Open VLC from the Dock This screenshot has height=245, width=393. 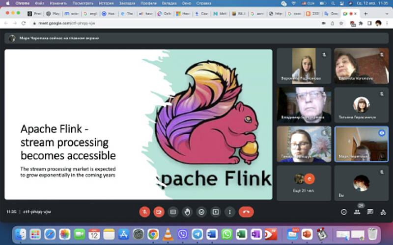click(168, 234)
